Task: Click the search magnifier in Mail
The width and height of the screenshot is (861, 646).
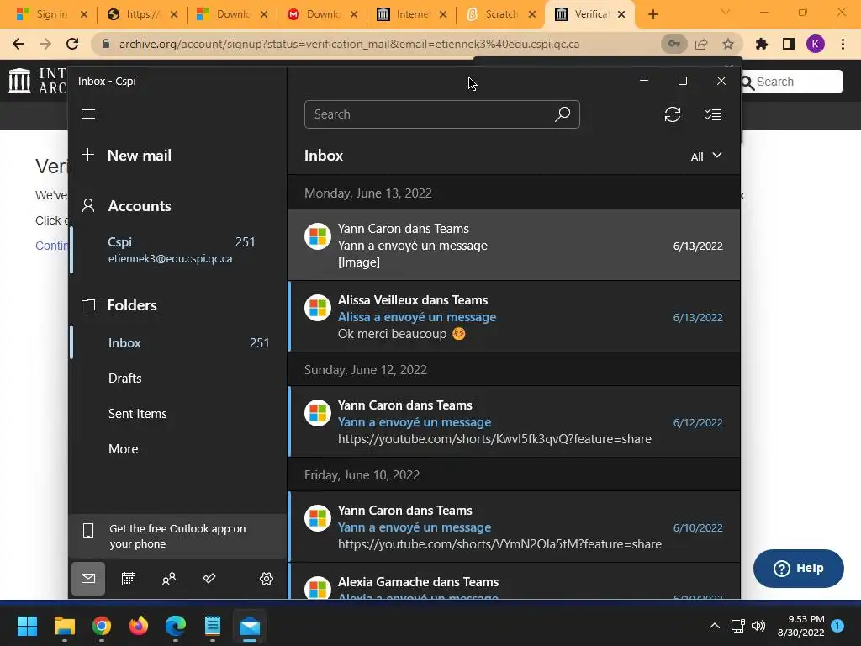Action: coord(562,114)
